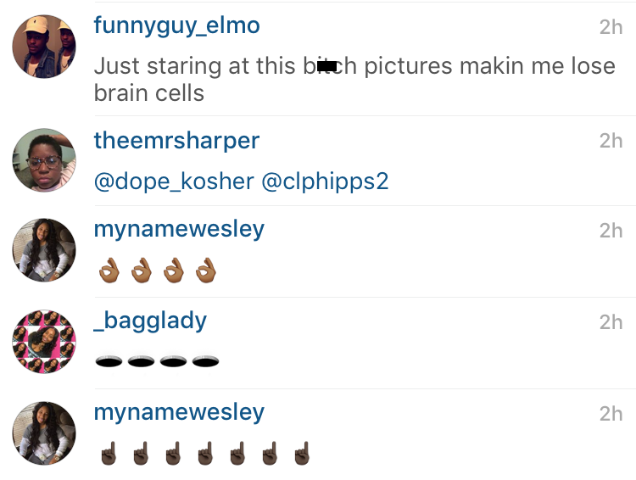
Task: Open funnyguy_elmo's profile picture
Action: 44,47
